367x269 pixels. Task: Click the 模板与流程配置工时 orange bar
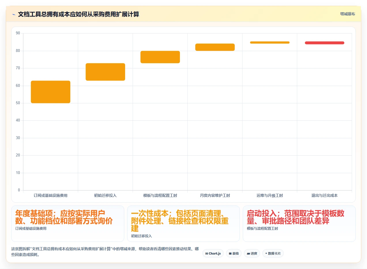[160, 57]
